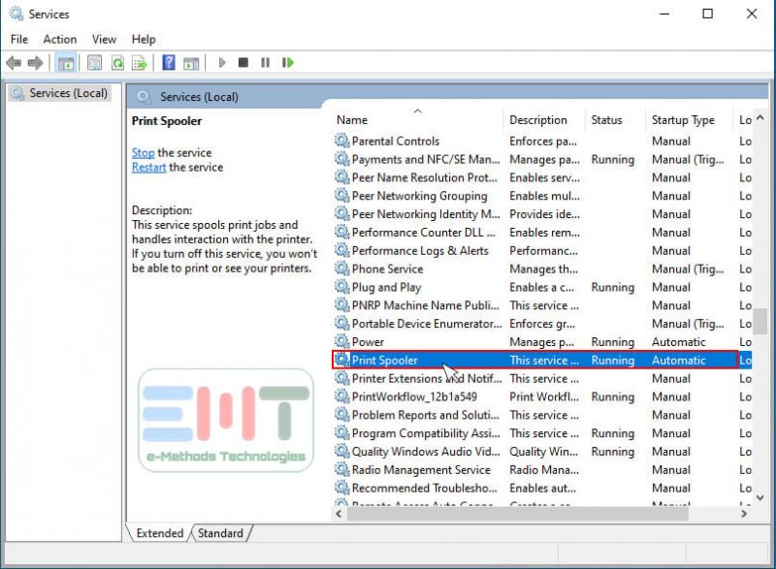
Task: Click the Restart the service link
Action: tap(148, 167)
